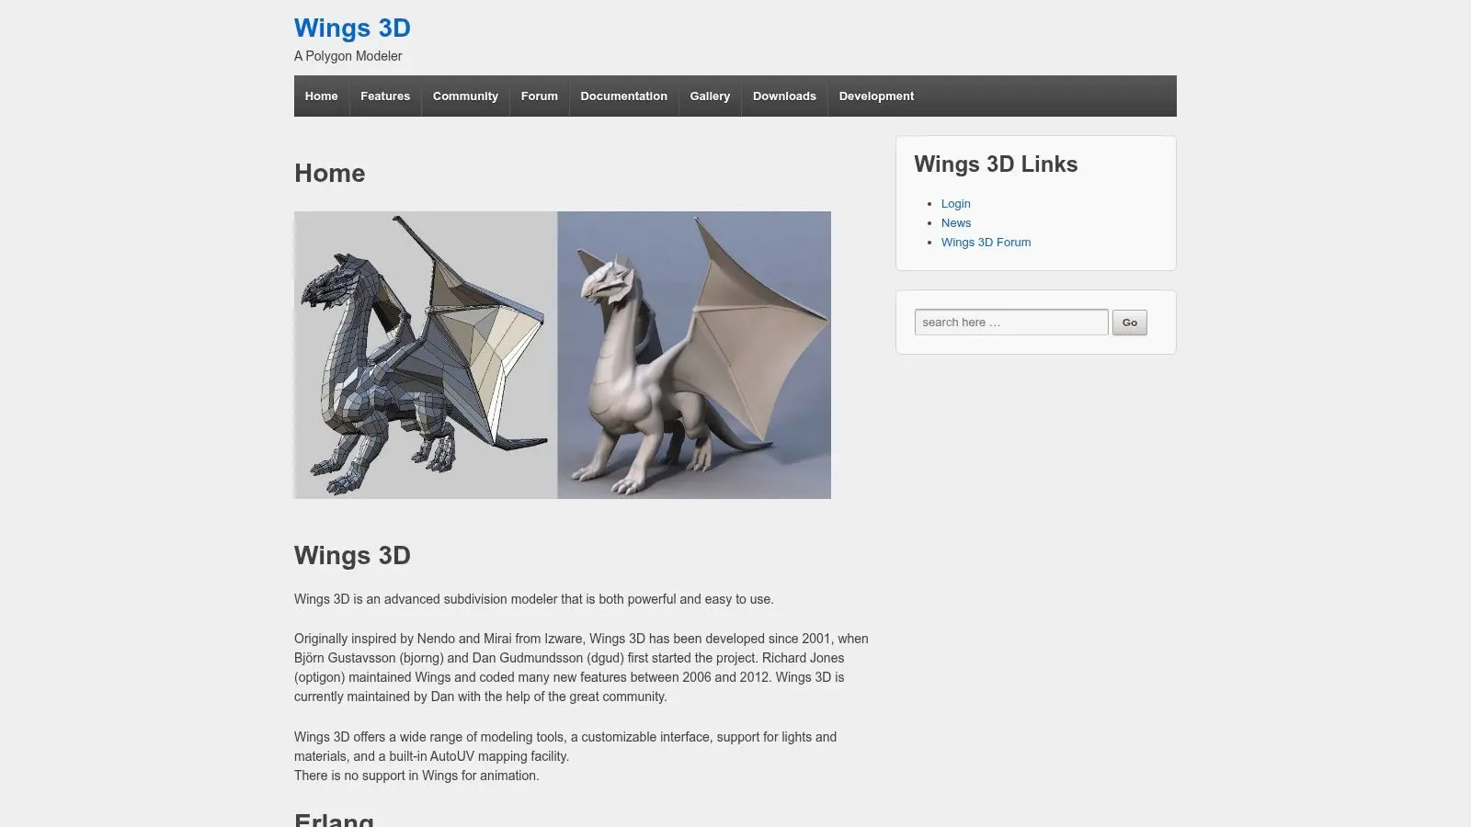Click the 'Wings 3D Links' sidebar heading
Viewport: 1471px width, 827px height.
pyautogui.click(x=996, y=164)
